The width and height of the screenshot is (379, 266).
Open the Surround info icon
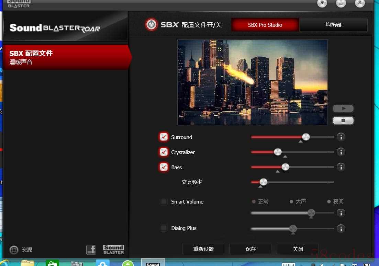(x=341, y=137)
